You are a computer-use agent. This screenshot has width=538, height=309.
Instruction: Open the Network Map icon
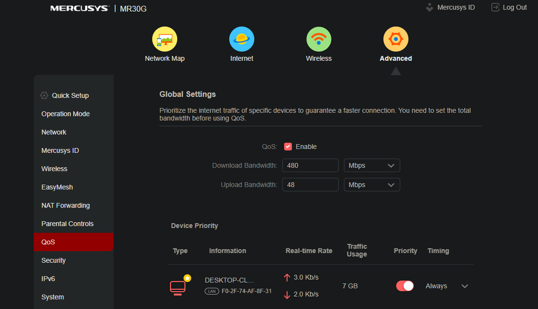(165, 39)
